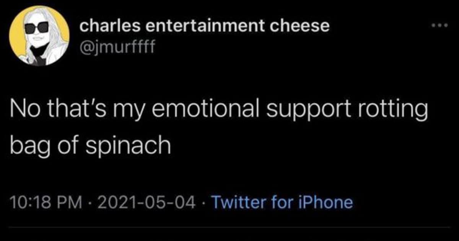This screenshot has width=459, height=241.
Task: Click the profile avatar picture
Action: (x=39, y=36)
